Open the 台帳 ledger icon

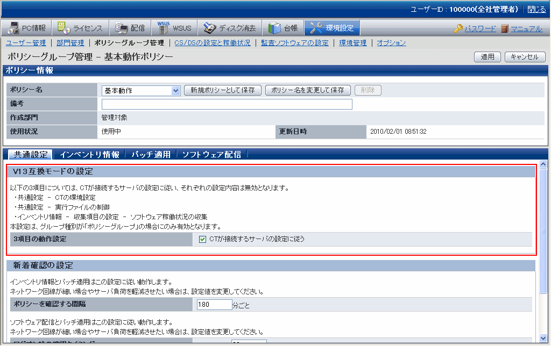[274, 28]
